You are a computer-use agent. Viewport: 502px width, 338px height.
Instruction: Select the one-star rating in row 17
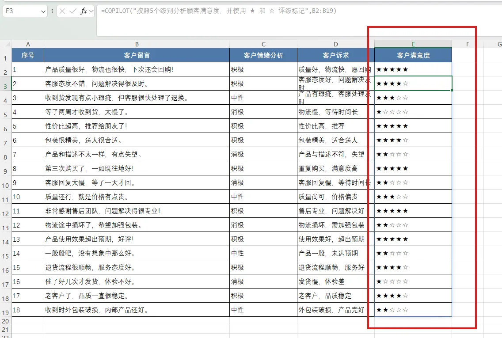coord(413,281)
